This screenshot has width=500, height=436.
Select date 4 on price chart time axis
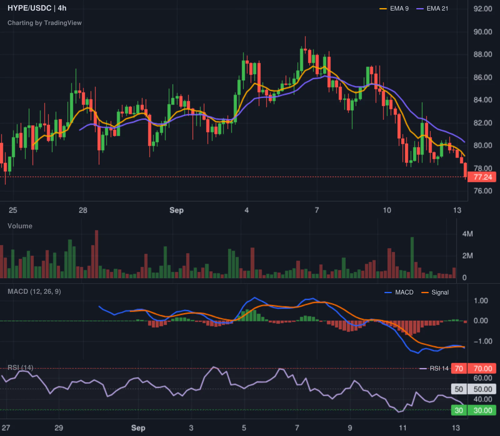click(x=247, y=210)
